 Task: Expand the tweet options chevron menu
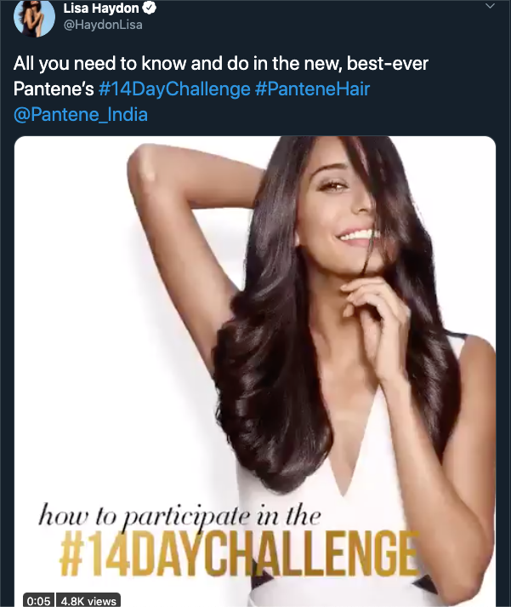tap(490, 6)
